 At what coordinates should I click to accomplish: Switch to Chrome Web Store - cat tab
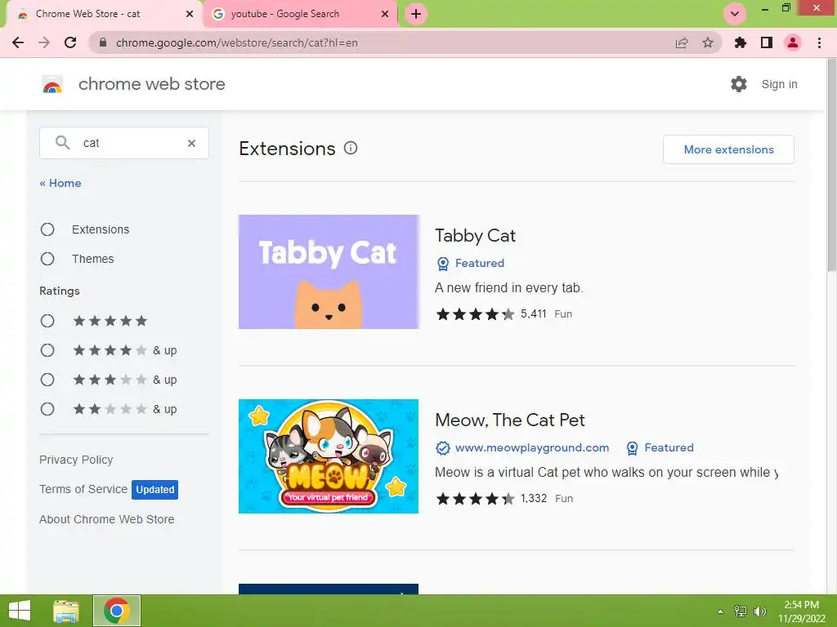(x=104, y=14)
